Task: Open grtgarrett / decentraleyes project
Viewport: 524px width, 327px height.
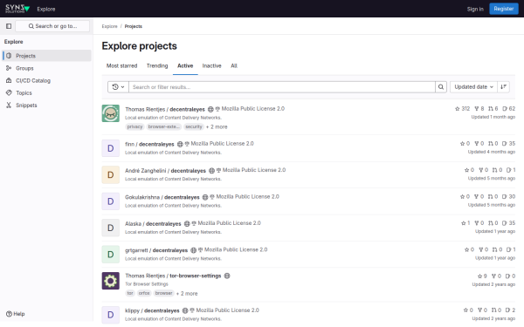Action: coord(156,250)
